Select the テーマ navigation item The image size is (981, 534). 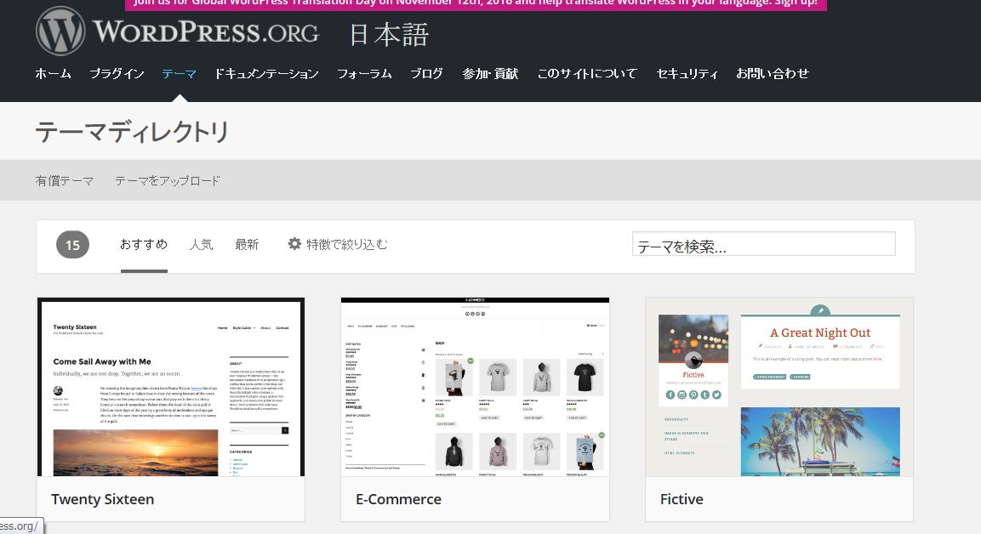point(179,74)
